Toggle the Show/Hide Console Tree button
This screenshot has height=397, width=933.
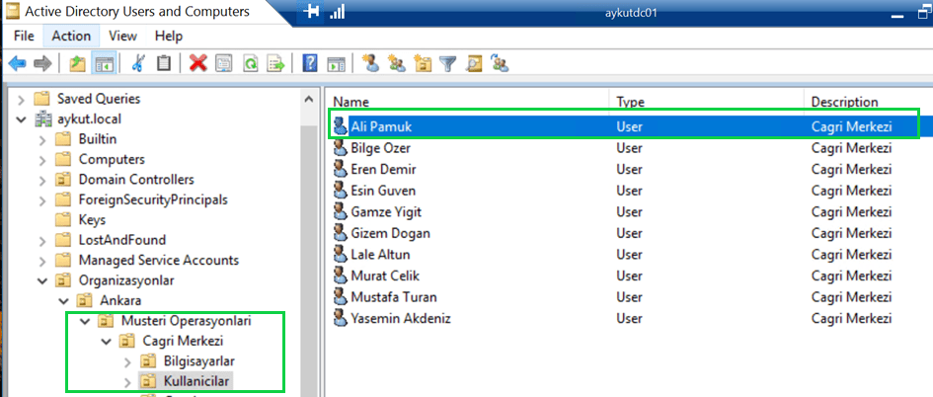(x=103, y=63)
